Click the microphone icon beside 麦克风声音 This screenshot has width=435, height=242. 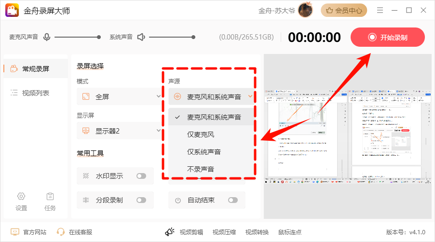(47, 37)
